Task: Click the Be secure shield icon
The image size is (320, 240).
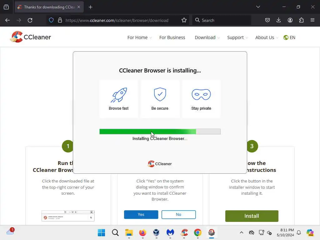Action: [x=160, y=94]
